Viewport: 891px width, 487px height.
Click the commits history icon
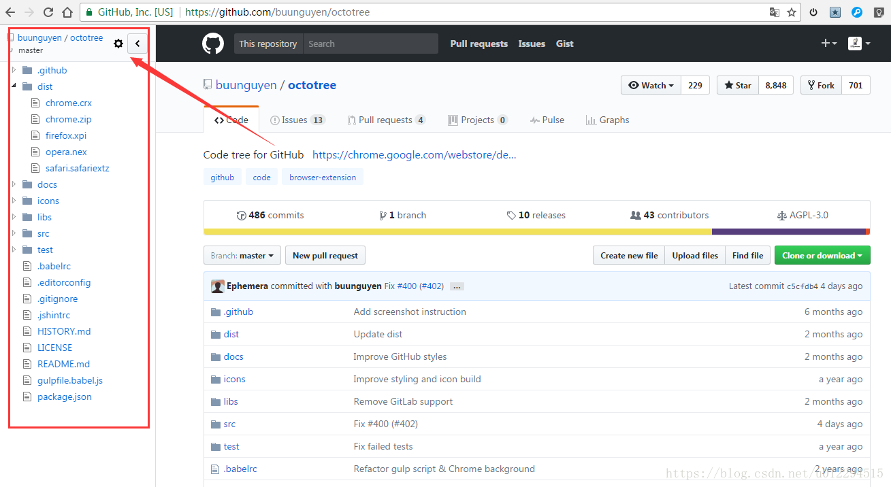tap(241, 215)
